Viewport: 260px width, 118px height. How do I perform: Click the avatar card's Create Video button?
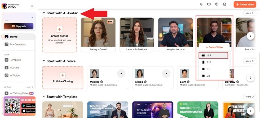[x=214, y=47]
